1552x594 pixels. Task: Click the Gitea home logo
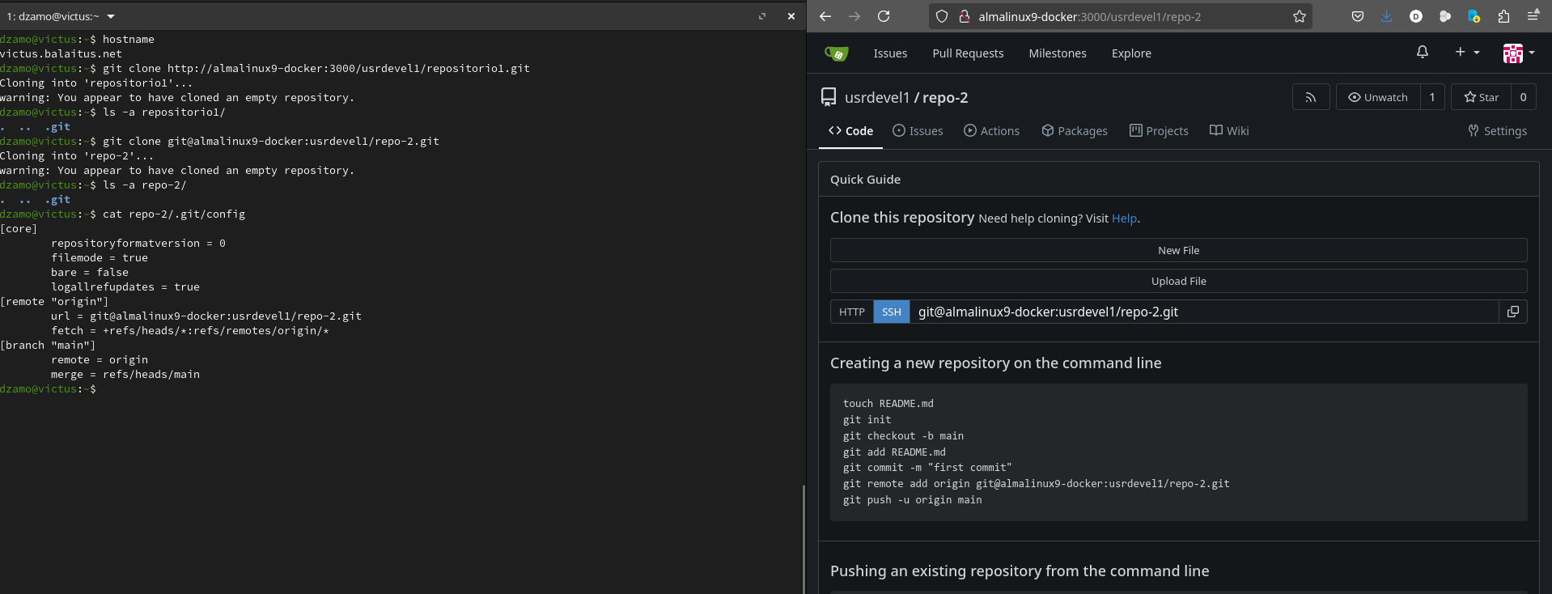(x=837, y=53)
